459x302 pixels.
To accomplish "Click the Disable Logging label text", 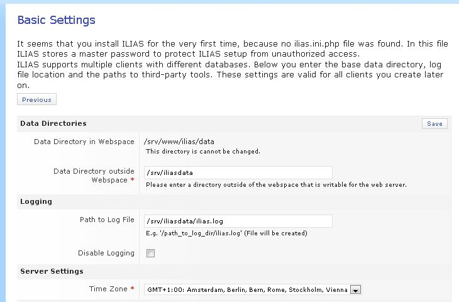I will click(106, 253).
